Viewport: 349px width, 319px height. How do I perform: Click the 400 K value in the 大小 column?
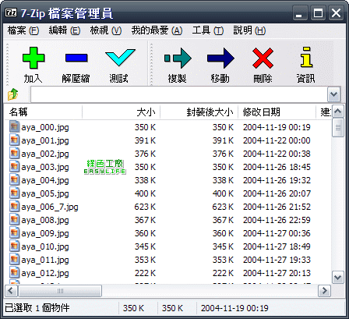(x=145, y=193)
